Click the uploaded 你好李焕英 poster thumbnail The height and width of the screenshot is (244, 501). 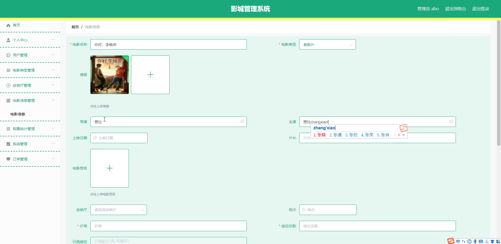click(x=110, y=75)
